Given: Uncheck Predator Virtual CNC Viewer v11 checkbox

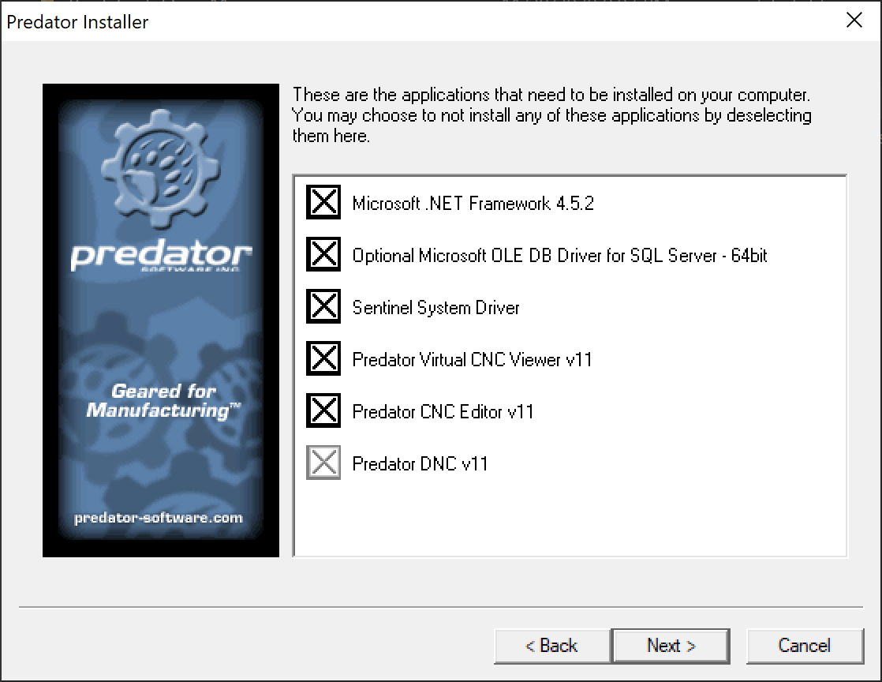Looking at the screenshot, I should 323,358.
